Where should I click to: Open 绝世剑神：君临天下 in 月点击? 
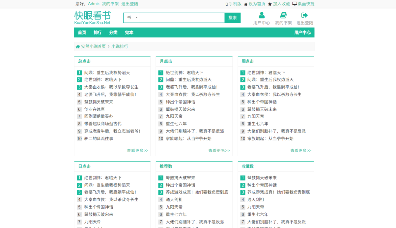tap(185, 73)
